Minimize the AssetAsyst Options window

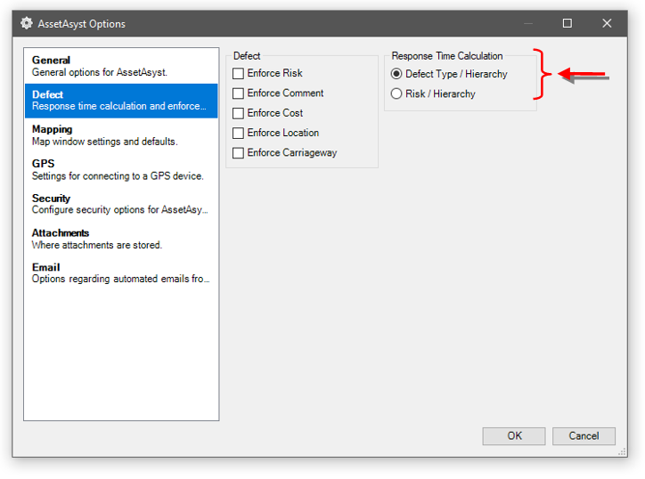tap(527, 24)
